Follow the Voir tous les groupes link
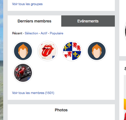This screenshot has height=120, width=126. coord(27,4)
